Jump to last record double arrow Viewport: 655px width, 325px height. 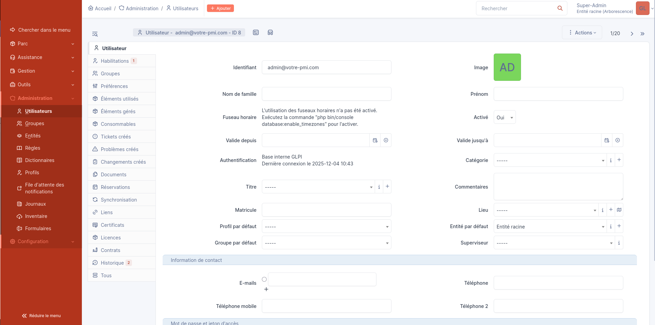tap(642, 33)
